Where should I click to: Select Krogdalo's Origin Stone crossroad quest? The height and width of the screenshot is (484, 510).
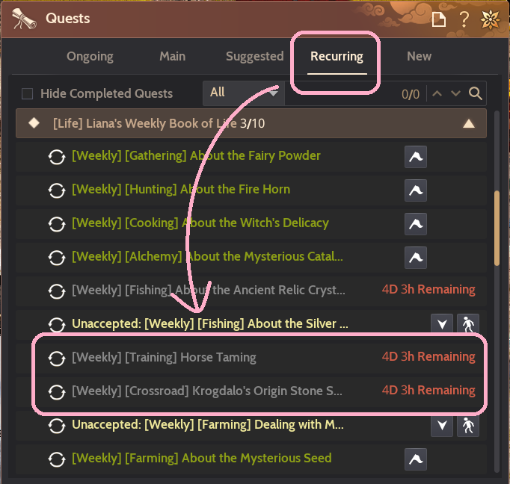point(207,391)
